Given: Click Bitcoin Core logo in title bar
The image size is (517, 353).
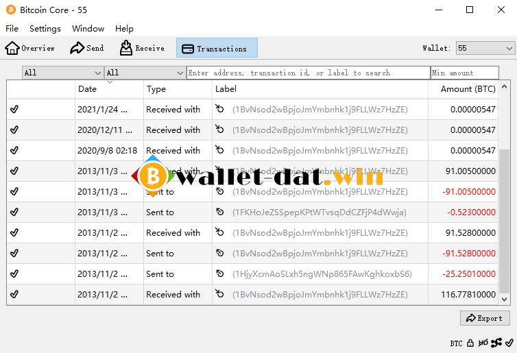Looking at the screenshot, I should [11, 10].
